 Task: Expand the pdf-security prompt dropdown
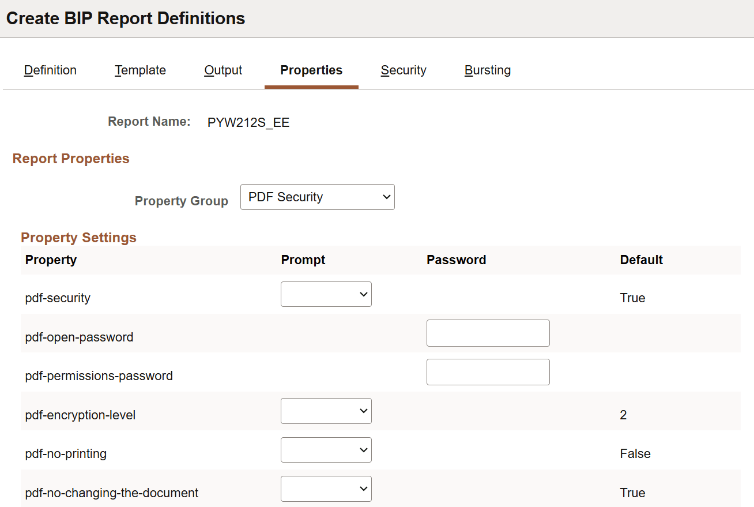[326, 294]
